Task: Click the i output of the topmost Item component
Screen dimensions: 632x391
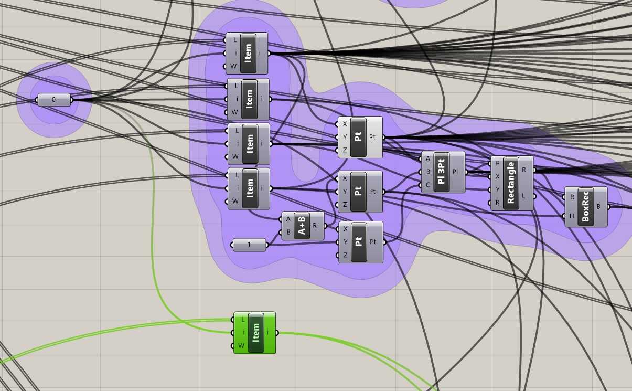Action: 261,53
